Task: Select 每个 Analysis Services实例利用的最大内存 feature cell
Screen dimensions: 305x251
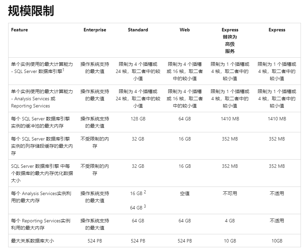Action: 41,197
